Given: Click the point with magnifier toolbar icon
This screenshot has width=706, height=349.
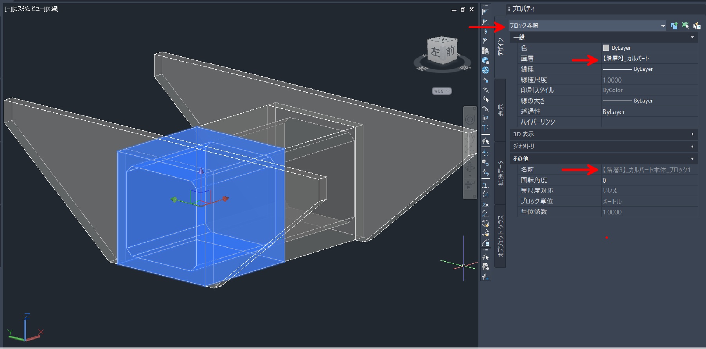Looking at the screenshot, I should click(x=485, y=109).
